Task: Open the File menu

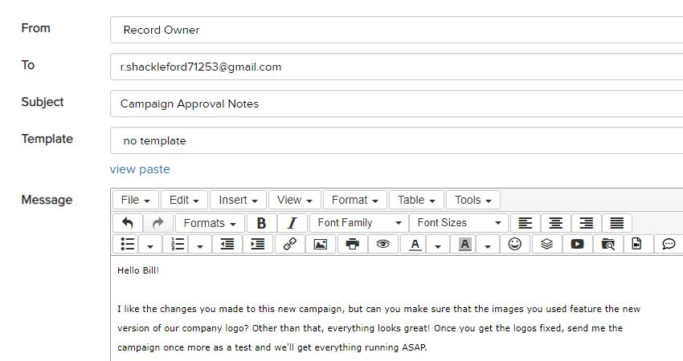Action: click(136, 200)
